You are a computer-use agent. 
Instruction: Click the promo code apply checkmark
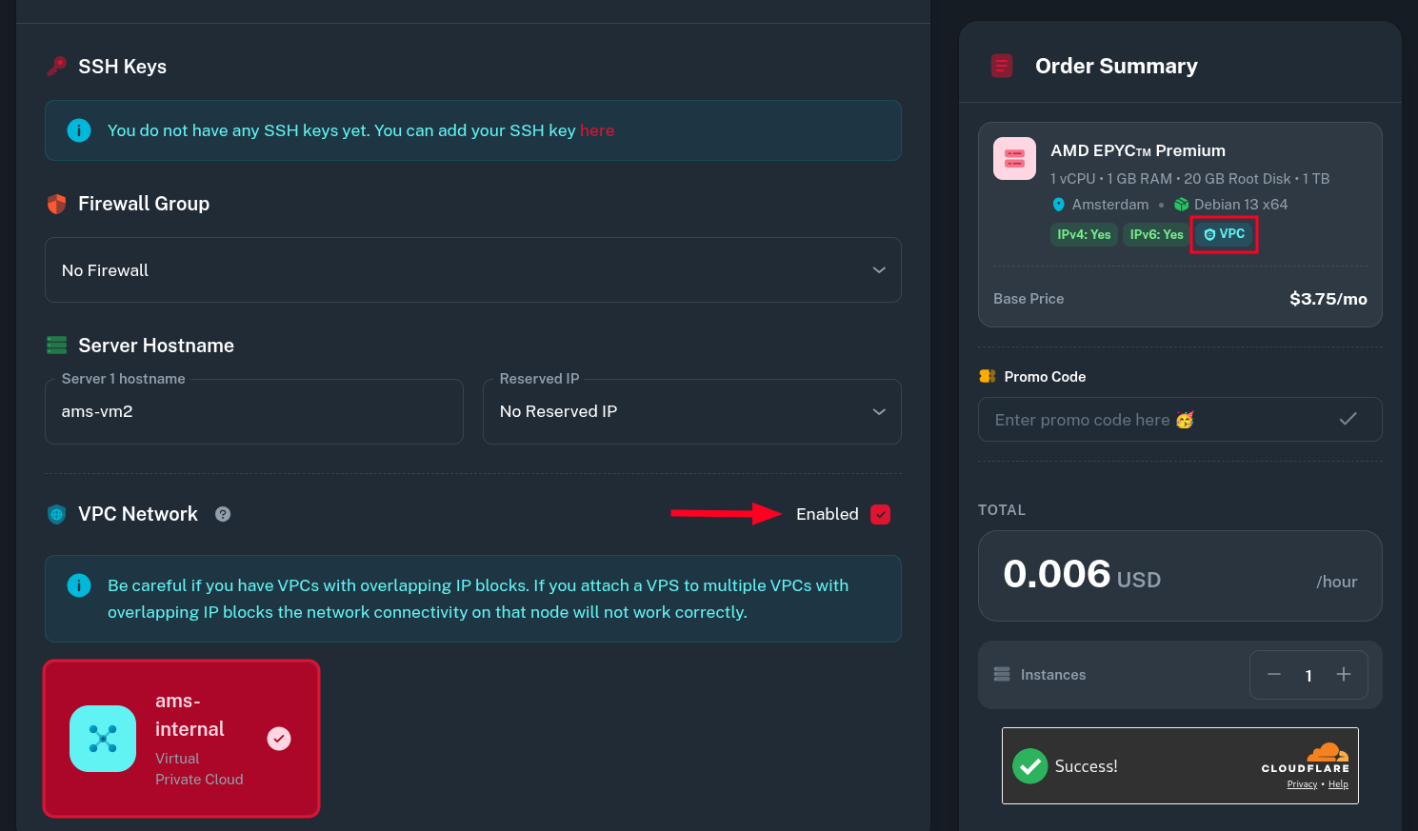point(1348,419)
